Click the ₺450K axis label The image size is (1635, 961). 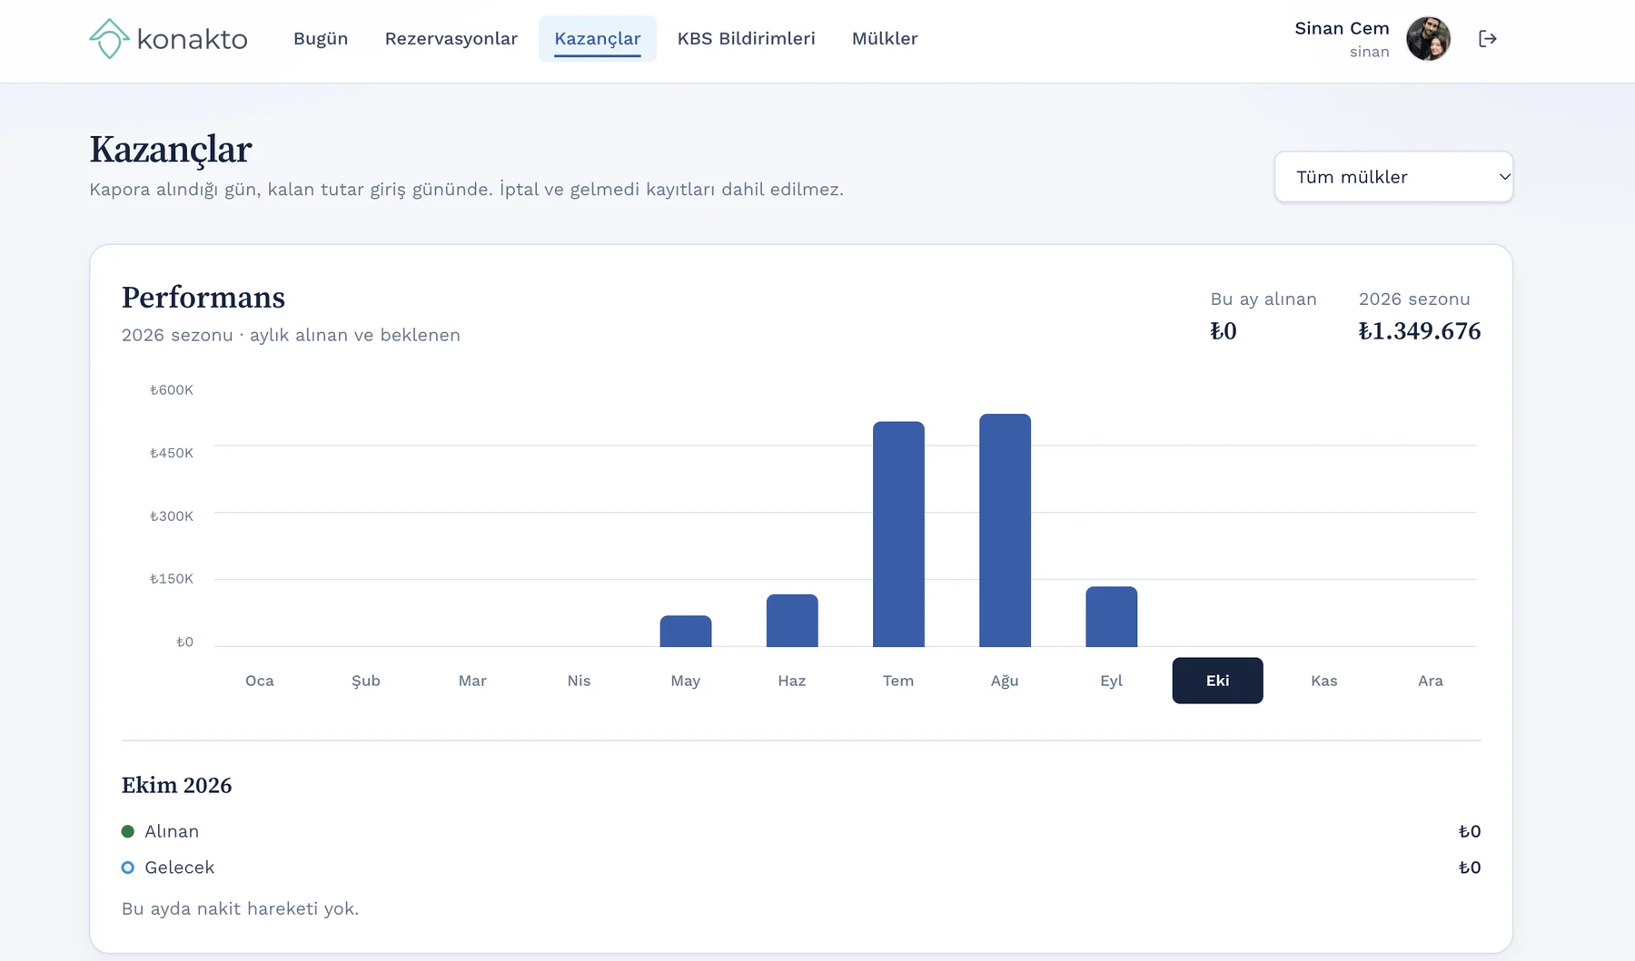172,453
